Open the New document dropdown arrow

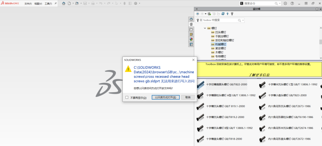coord(73,4)
